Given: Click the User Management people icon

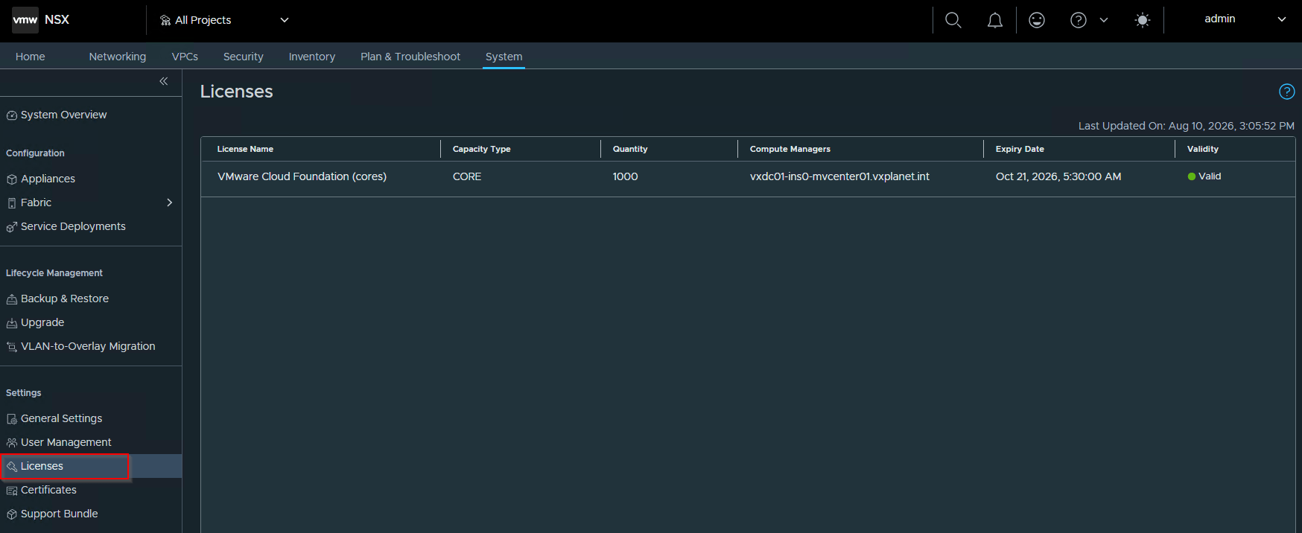Looking at the screenshot, I should [12, 443].
